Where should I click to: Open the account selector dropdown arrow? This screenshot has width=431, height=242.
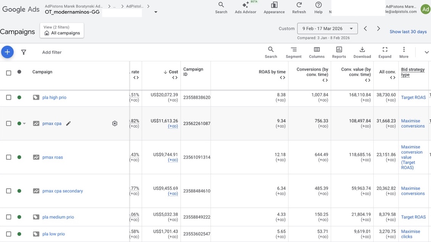pyautogui.click(x=156, y=12)
